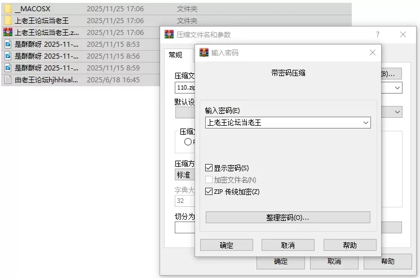Click the split volume field under 切分为

(x=185, y=228)
